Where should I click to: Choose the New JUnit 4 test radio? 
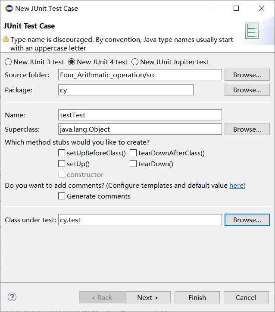pos(72,62)
